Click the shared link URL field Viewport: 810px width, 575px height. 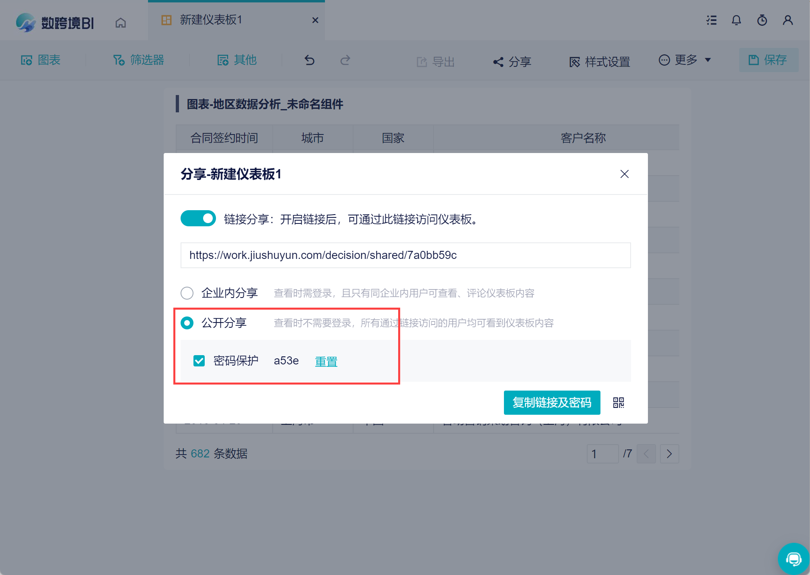point(405,255)
